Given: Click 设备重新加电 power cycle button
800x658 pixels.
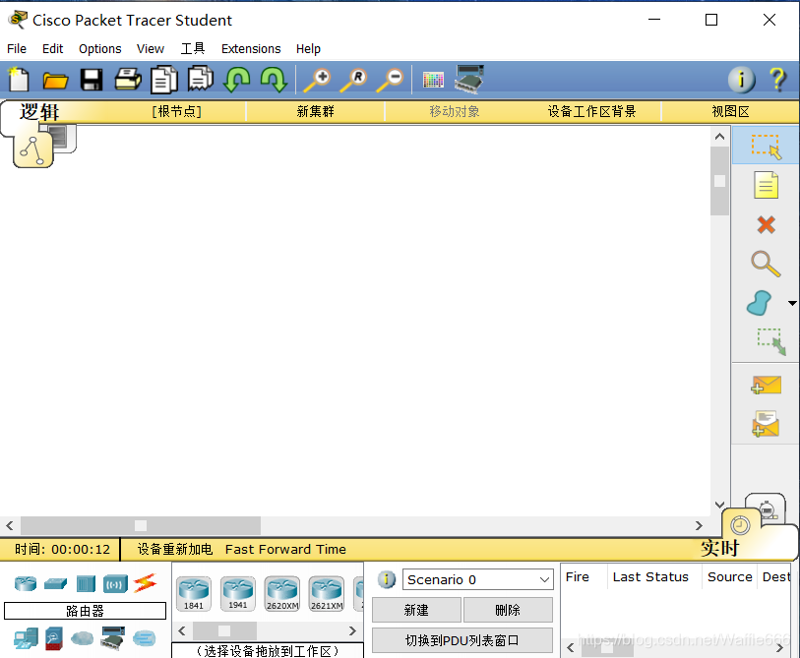Looking at the screenshot, I should tap(174, 550).
